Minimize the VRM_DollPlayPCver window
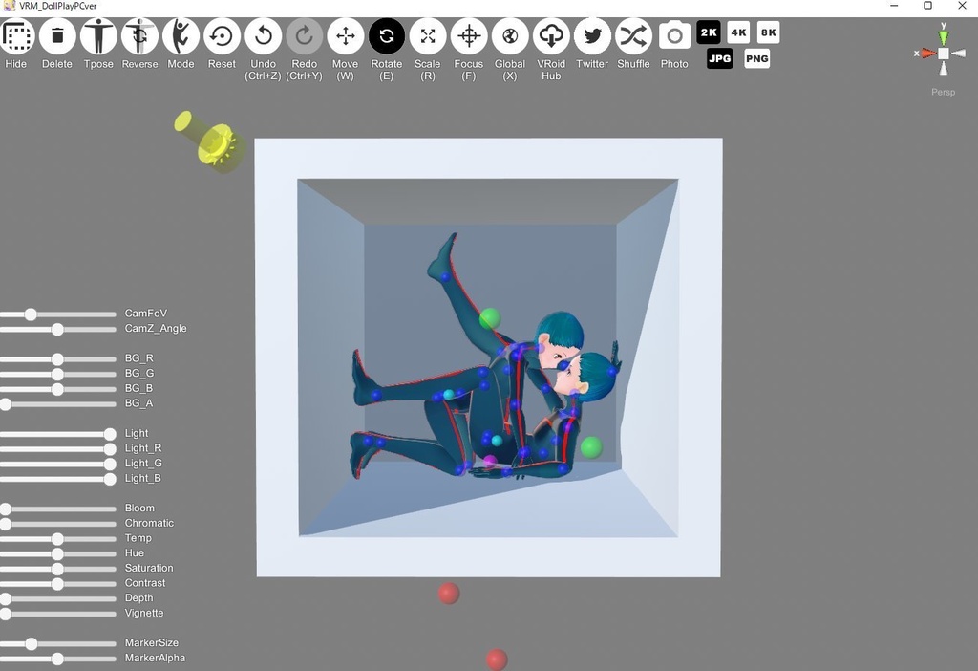978x671 pixels. click(894, 6)
